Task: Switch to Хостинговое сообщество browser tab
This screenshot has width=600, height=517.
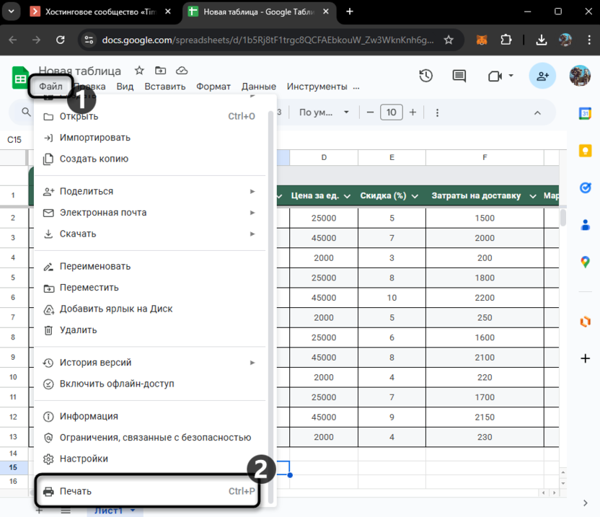Action: [100, 12]
